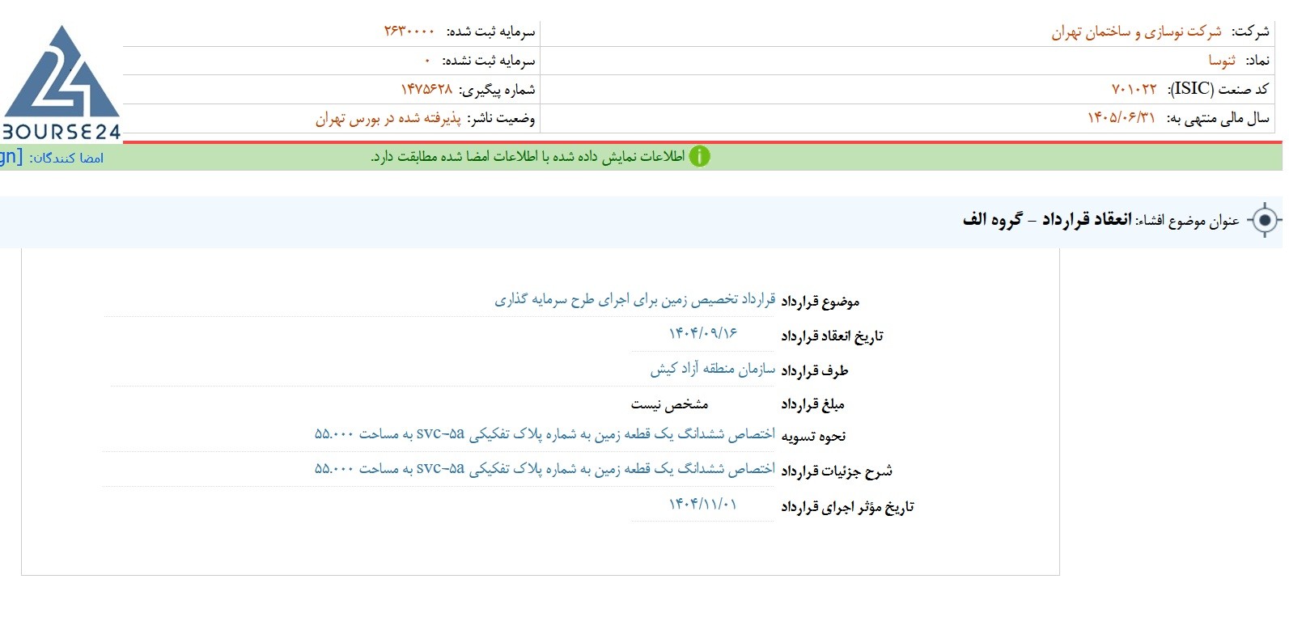Click the label وضعیت ناشر
Viewport: 1289px width, 617px height.
point(502,118)
